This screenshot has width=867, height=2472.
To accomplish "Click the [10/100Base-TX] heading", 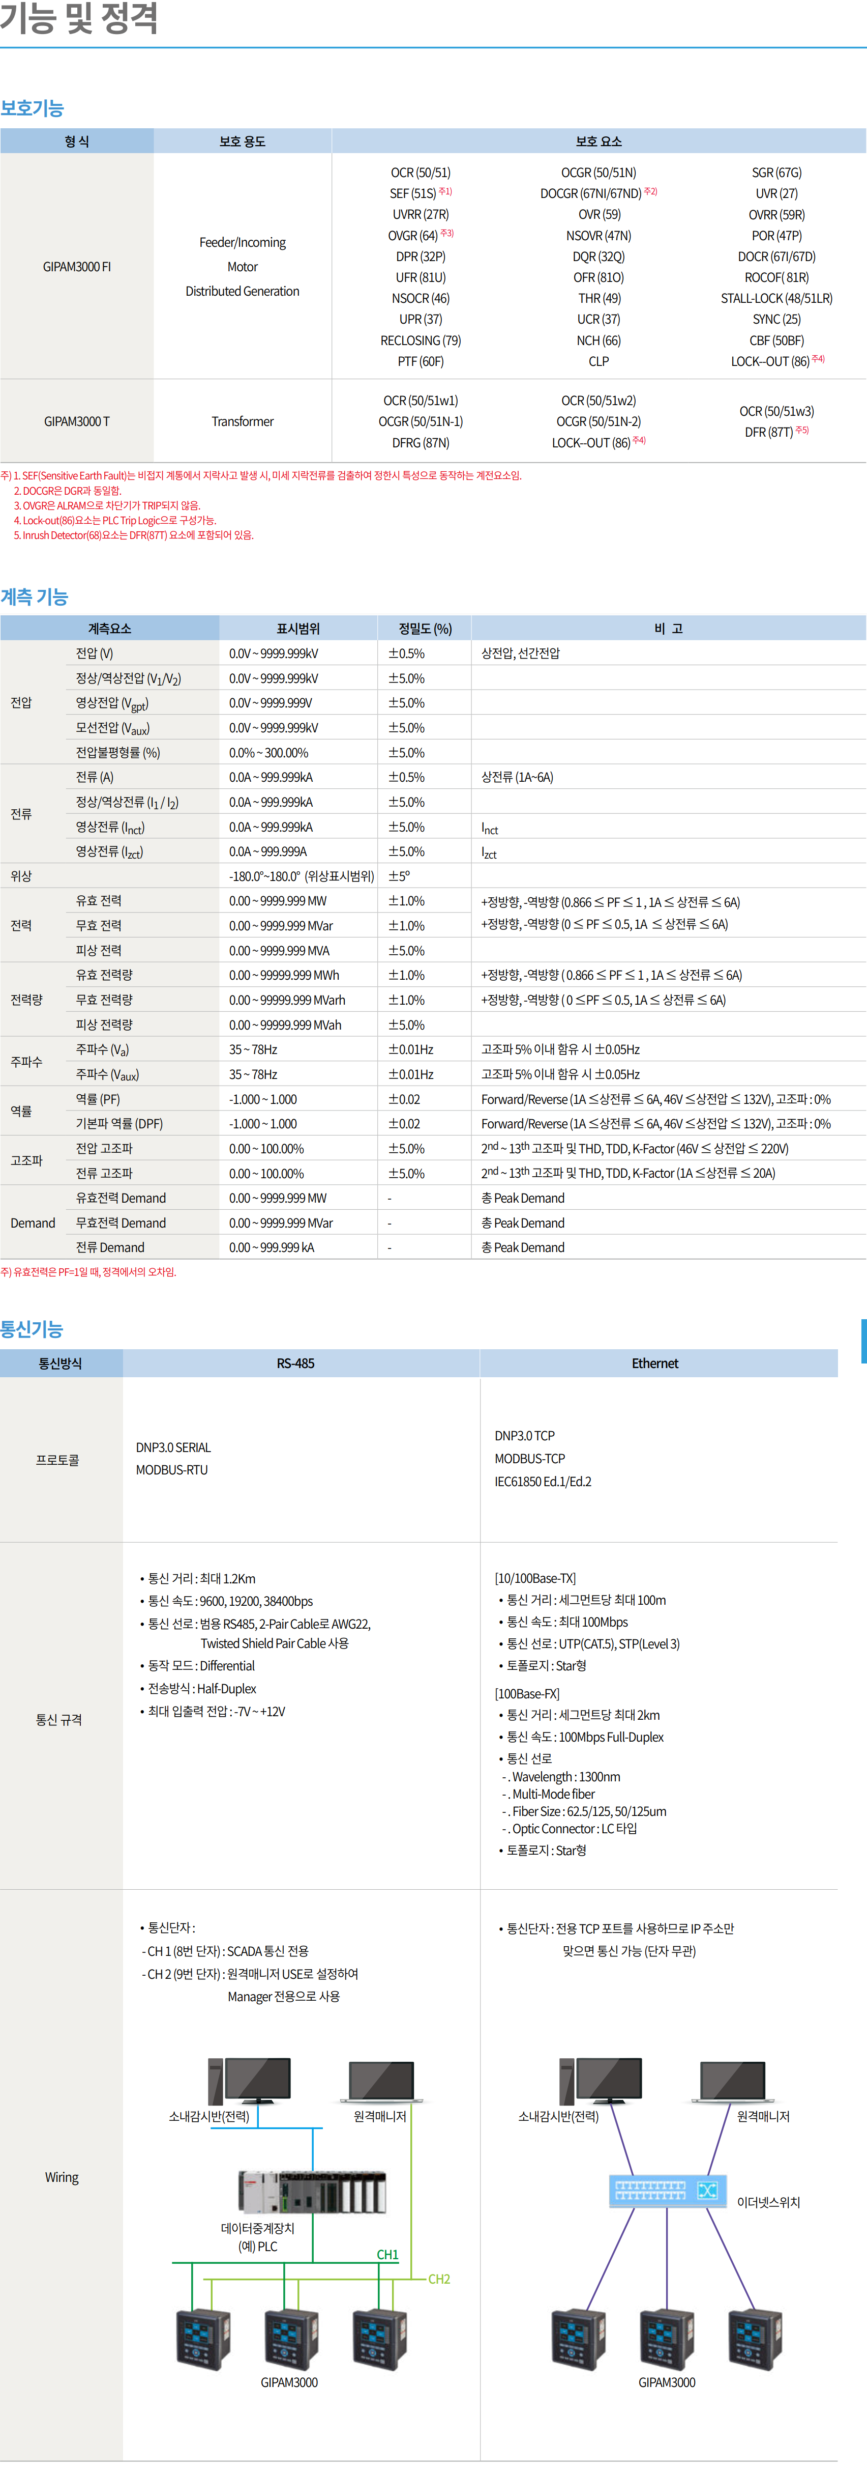I will 535,1578.
